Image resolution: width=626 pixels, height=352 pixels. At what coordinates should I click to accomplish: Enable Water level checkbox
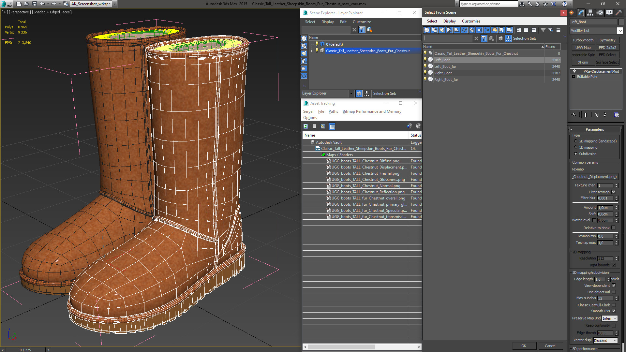[x=594, y=220]
